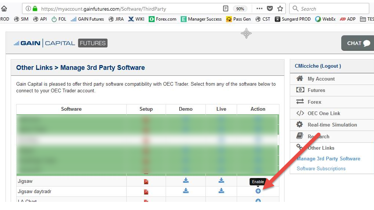This screenshot has height=210, width=374.
Task: Click the GAIN Capital Futures logo
Action: pyautogui.click(x=61, y=43)
